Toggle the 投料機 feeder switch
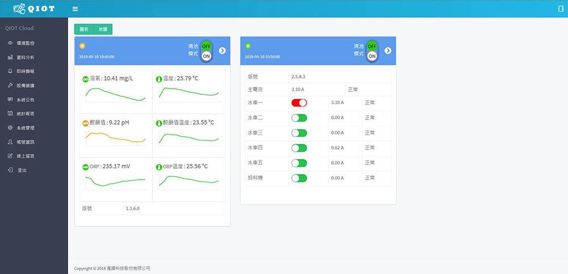Image resolution: width=568 pixels, height=274 pixels. pyautogui.click(x=299, y=178)
